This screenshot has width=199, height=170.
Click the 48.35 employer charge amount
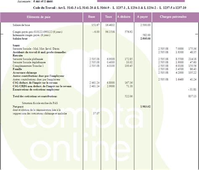(x=193, y=52)
